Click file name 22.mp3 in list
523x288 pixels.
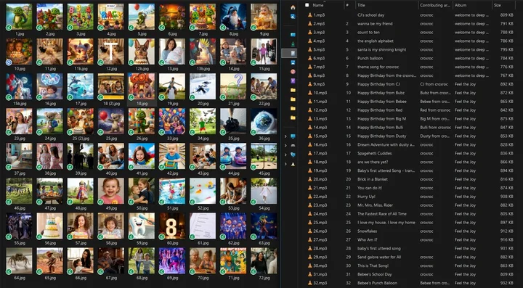(320, 197)
